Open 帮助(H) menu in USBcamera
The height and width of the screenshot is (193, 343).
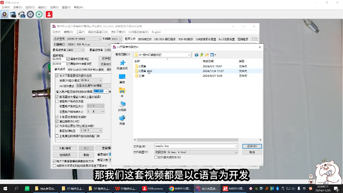(78, 7)
